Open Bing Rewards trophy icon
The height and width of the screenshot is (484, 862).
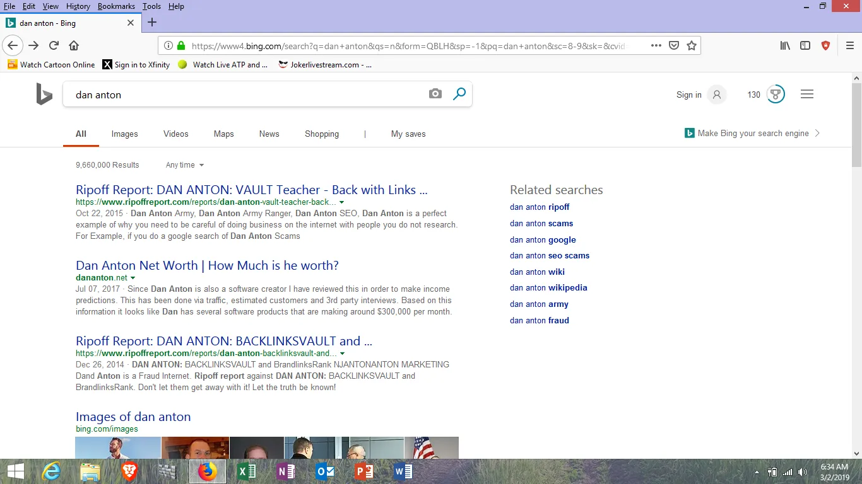776,95
